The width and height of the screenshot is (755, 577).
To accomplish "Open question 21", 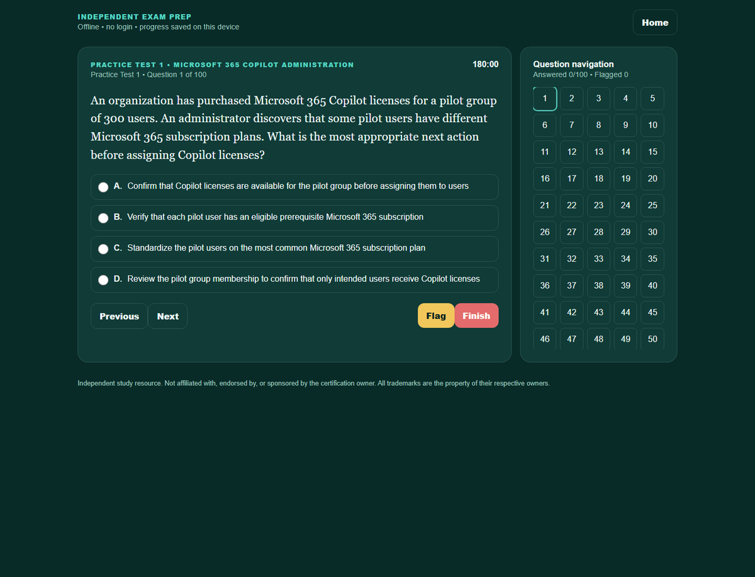I will [545, 205].
